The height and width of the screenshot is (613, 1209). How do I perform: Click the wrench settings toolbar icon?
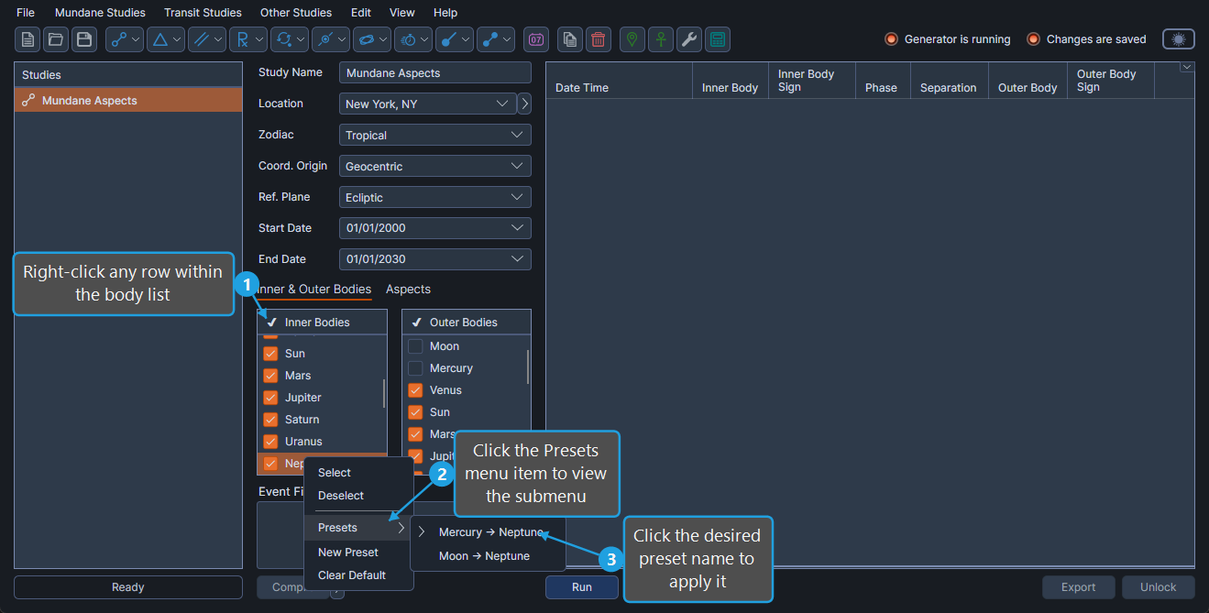tap(689, 39)
